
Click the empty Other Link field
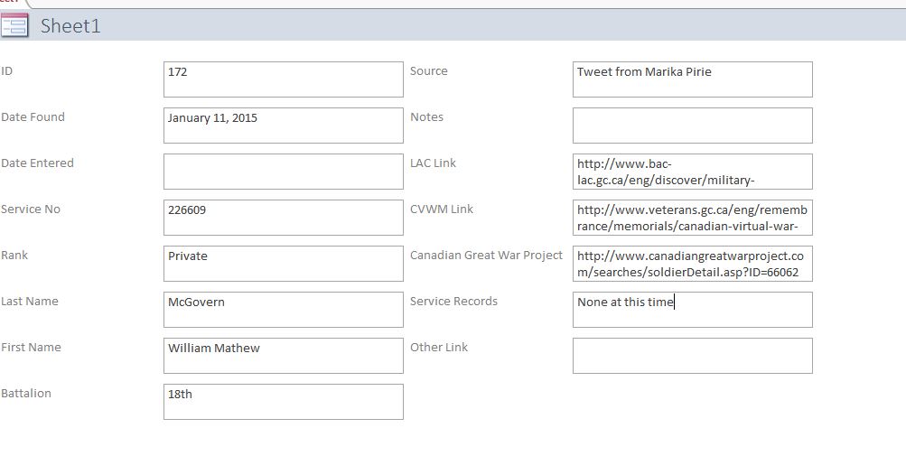click(692, 356)
